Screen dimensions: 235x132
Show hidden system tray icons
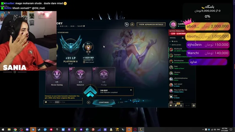[203, 130]
